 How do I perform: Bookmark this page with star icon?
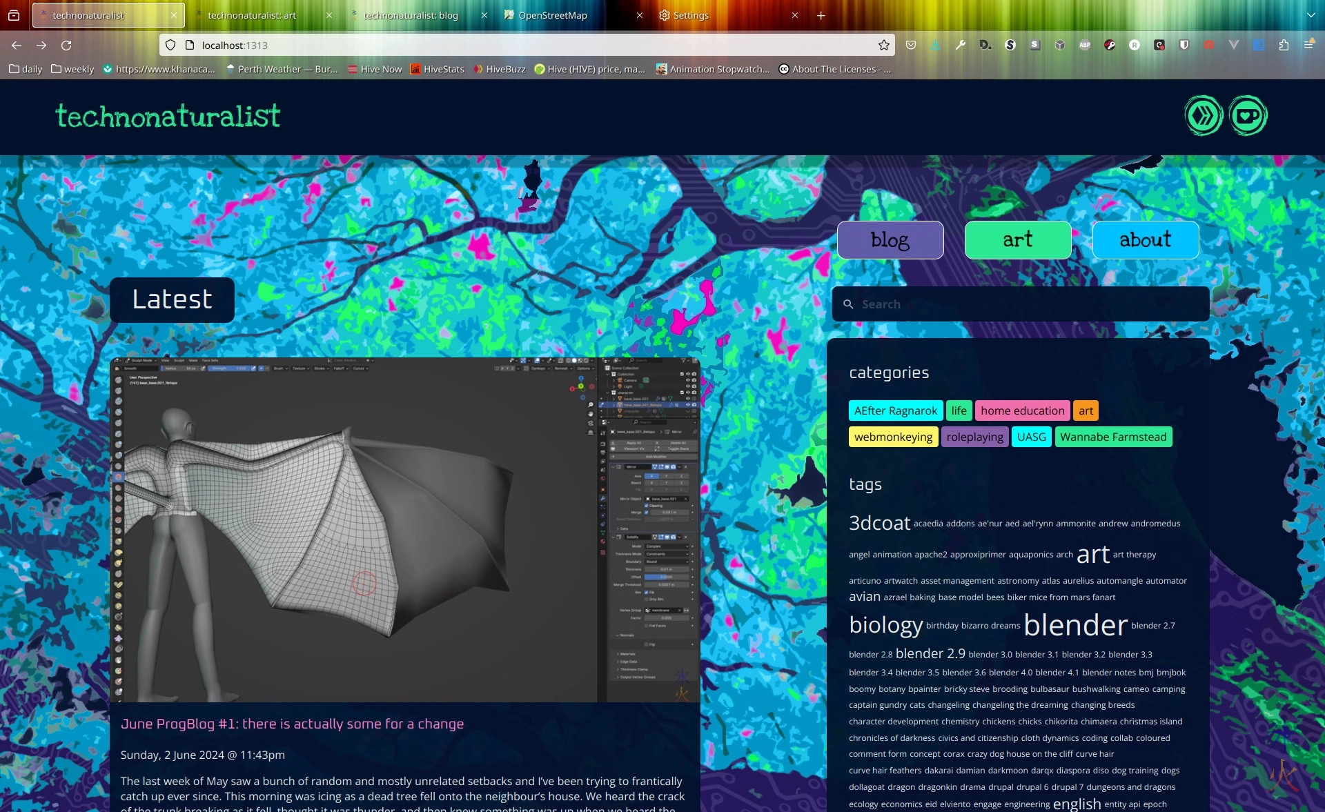(x=884, y=45)
